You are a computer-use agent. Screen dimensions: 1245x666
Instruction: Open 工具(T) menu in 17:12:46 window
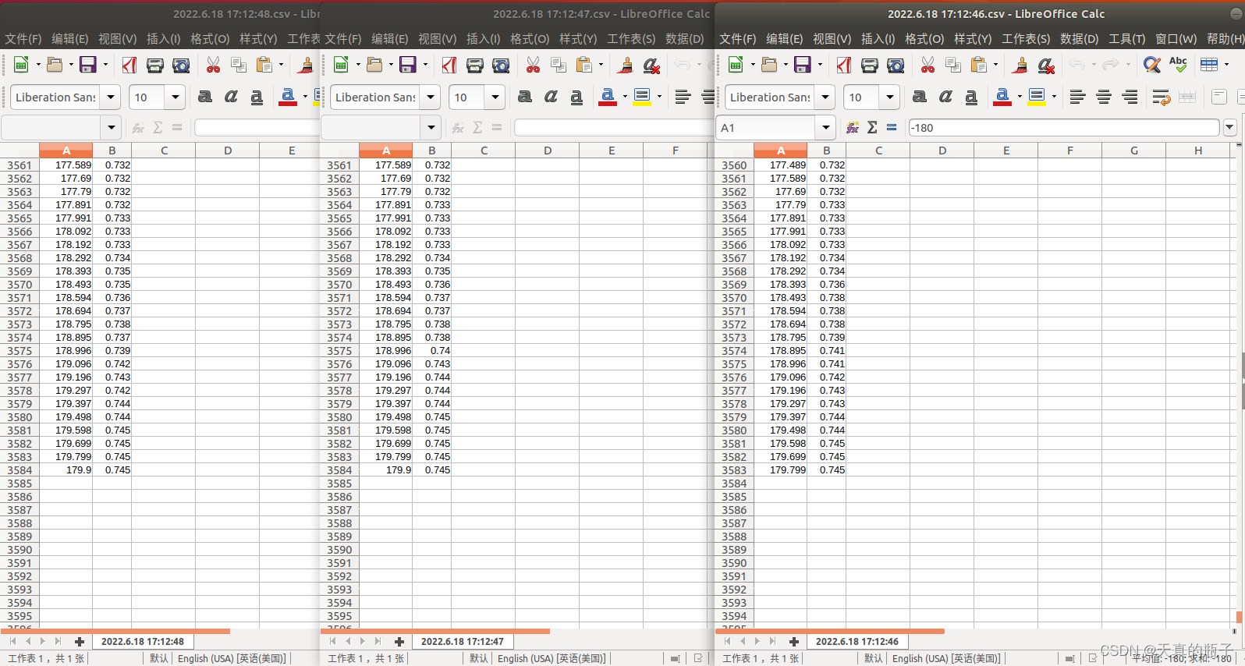1126,38
